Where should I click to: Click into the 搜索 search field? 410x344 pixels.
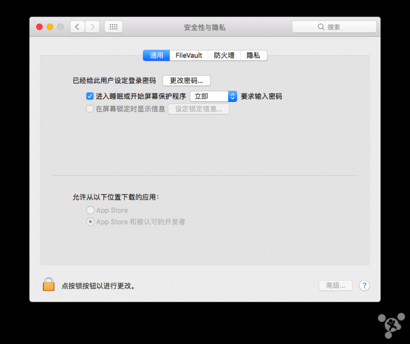coord(334,27)
